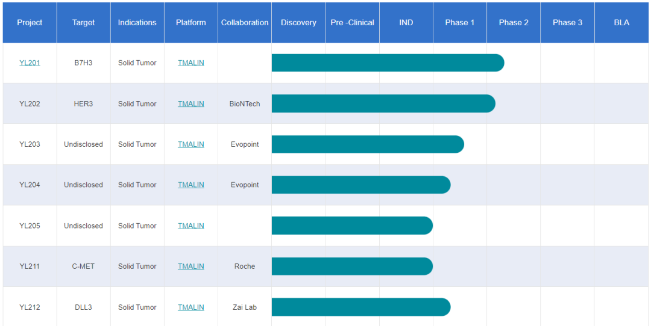Click the Collaboration column header

pyautogui.click(x=245, y=22)
